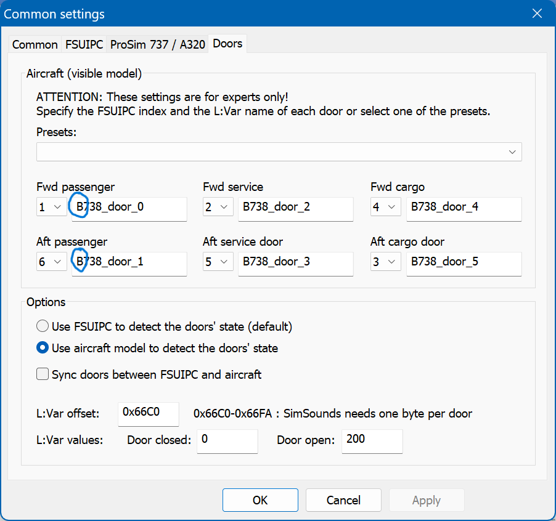Edit the B738_door_3 L:Var field
The height and width of the screenshot is (521, 556).
point(295,264)
